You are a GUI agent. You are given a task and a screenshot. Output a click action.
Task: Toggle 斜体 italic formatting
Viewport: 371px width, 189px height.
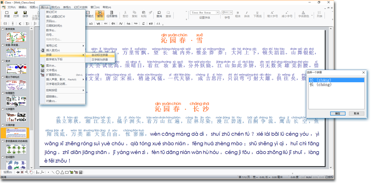pyautogui.click(x=247, y=14)
